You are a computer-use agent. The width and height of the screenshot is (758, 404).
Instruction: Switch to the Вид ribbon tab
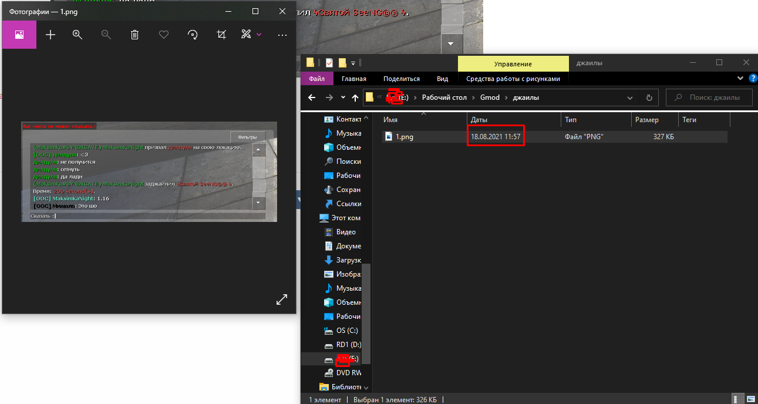(443, 79)
